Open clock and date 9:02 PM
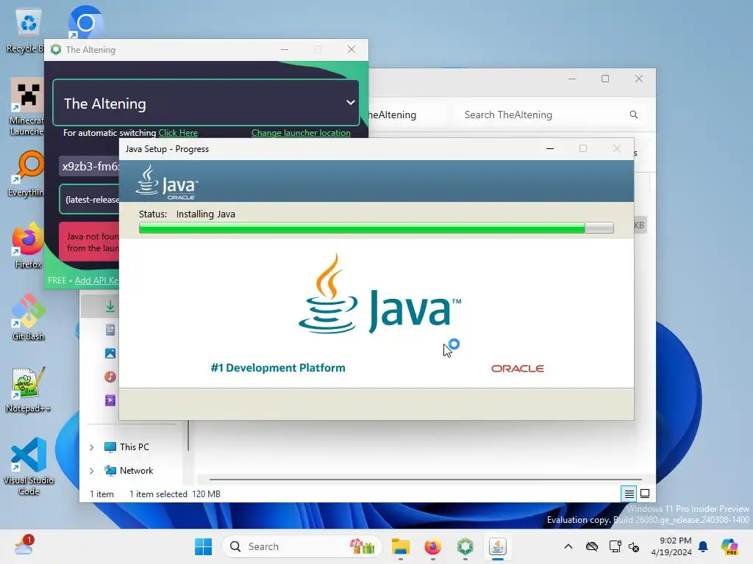The image size is (753, 564). tap(671, 546)
